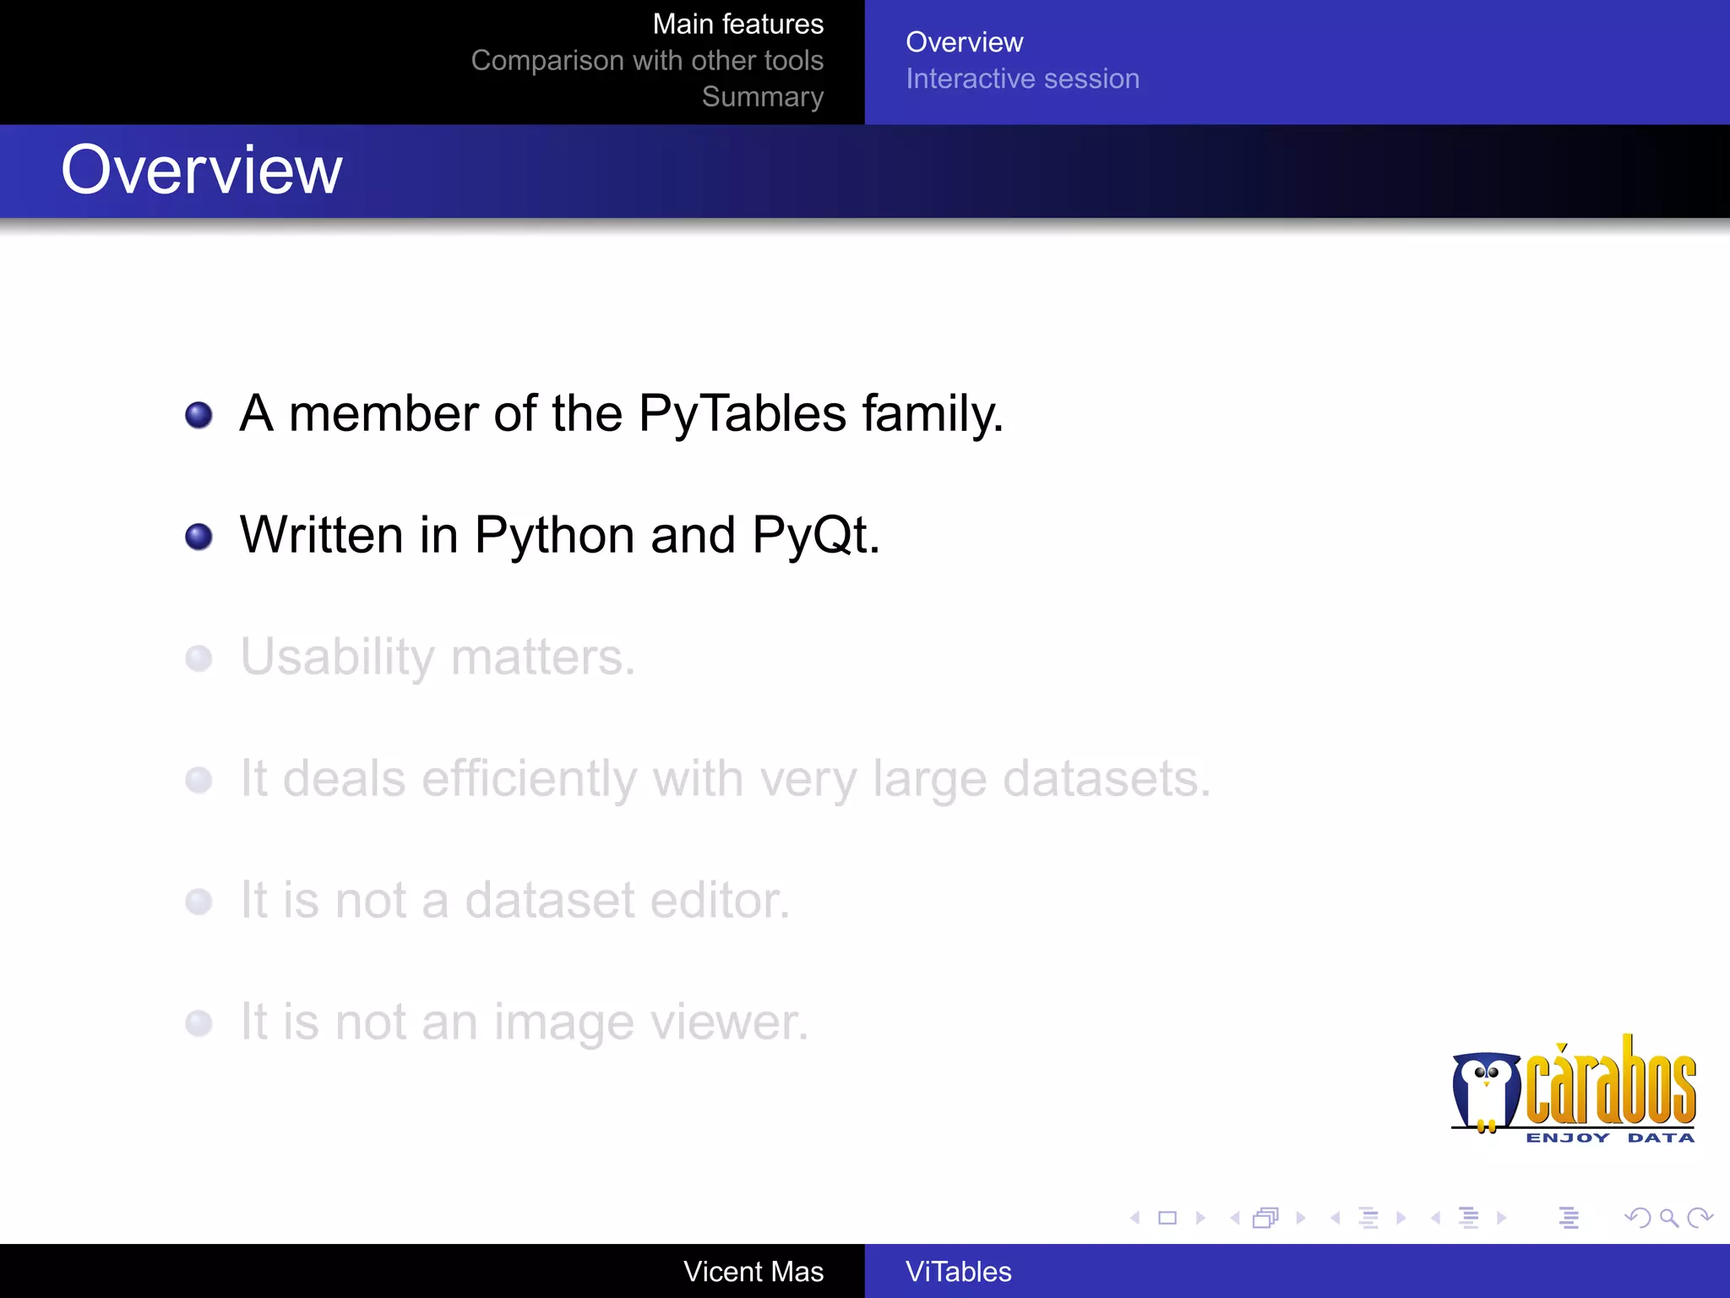Click 'It is not an image viewer.'

[525, 1023]
